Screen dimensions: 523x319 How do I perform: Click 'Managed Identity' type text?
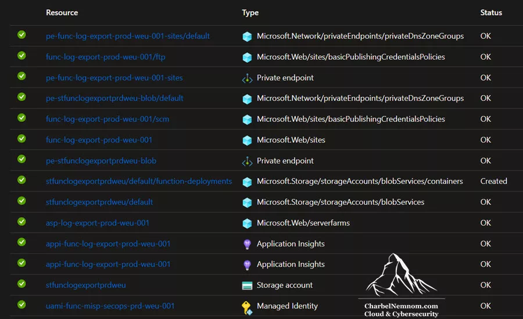(287, 306)
